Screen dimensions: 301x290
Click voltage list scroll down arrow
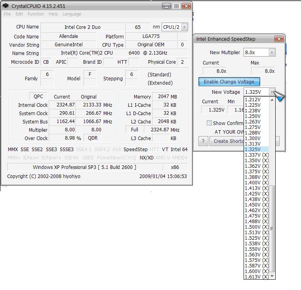click(x=272, y=276)
